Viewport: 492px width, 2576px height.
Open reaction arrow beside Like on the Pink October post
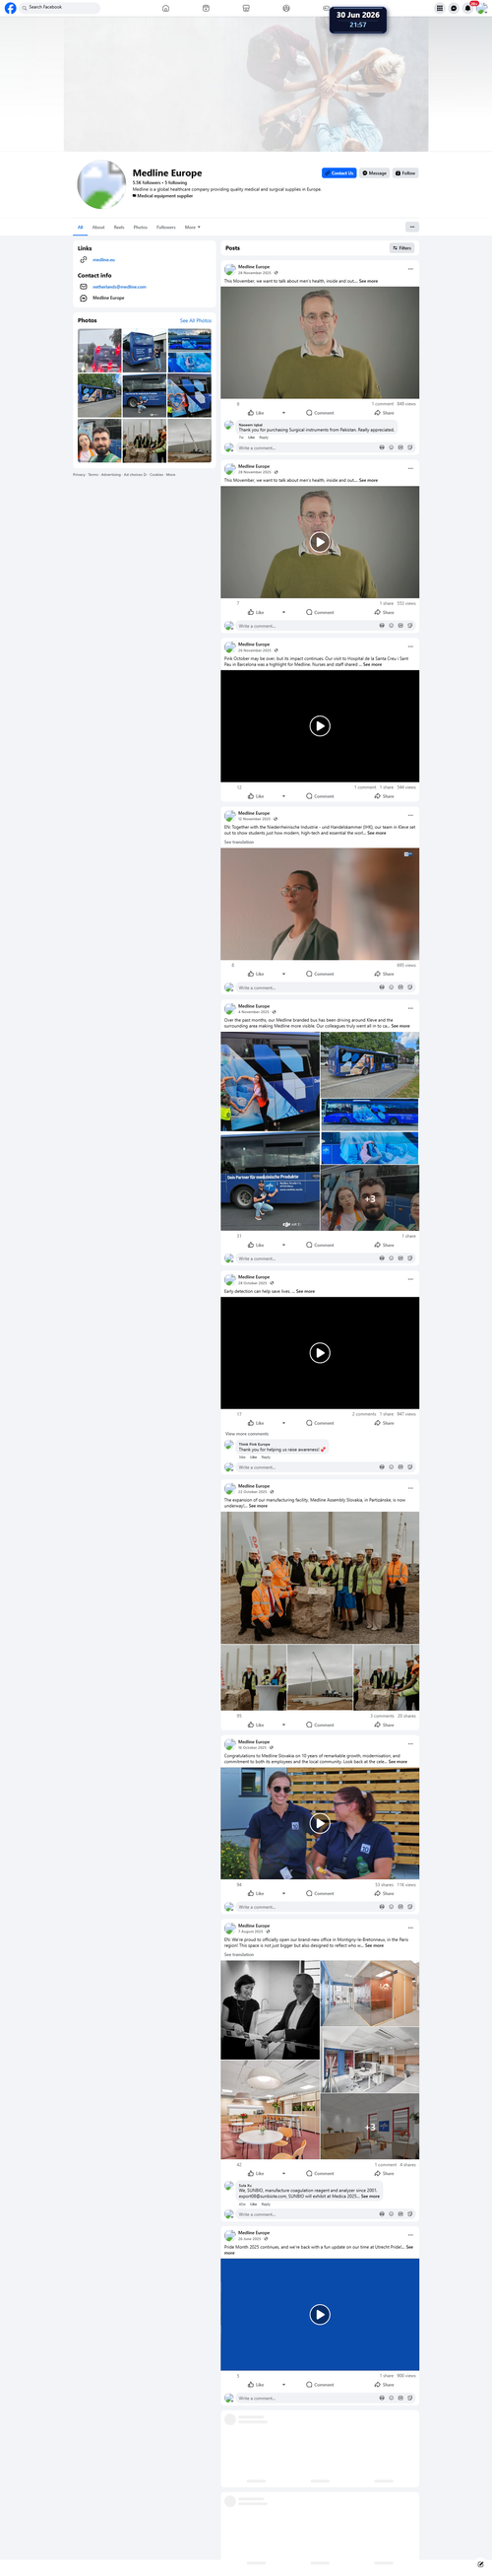(283, 796)
